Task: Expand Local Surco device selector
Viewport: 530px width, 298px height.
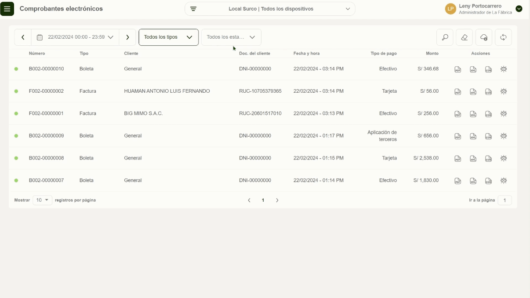Action: 270,9
